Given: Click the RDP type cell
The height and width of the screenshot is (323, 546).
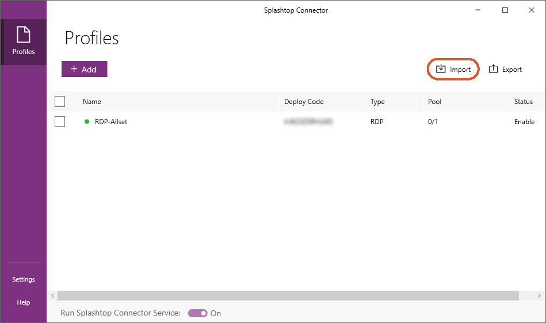Looking at the screenshot, I should [x=377, y=122].
